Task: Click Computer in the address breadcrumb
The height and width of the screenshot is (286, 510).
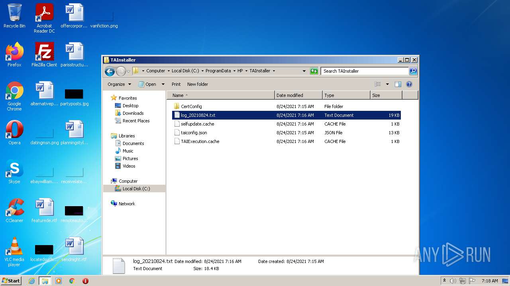Action: (155, 71)
